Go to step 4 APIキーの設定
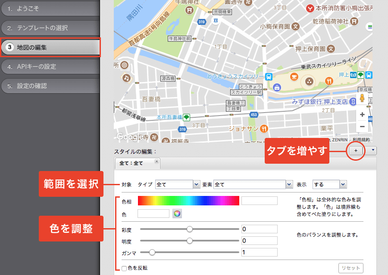This screenshot has height=275, width=388. [50, 67]
